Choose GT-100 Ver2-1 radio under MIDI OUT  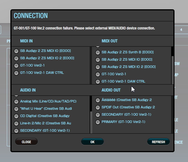coord(98,74)
